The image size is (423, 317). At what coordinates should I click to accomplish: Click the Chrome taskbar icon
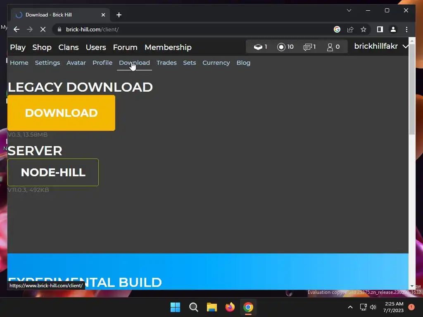click(248, 307)
